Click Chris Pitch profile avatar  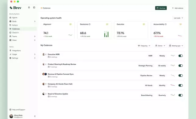[11, 116]
